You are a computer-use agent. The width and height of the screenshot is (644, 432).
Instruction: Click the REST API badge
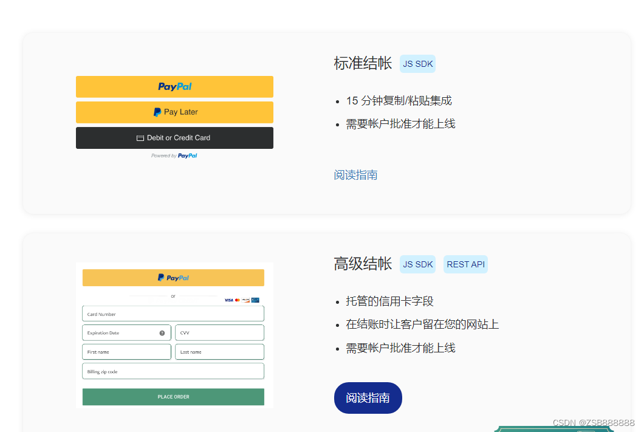click(x=466, y=264)
